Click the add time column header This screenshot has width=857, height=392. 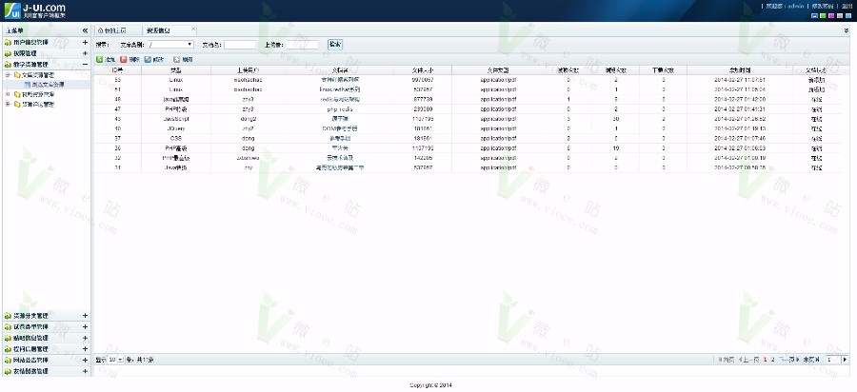740,69
